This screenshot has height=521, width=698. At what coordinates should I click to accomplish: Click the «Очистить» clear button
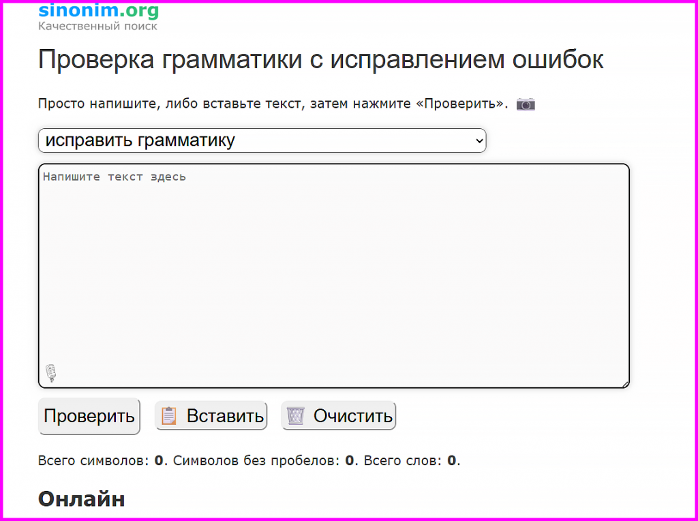tap(338, 416)
